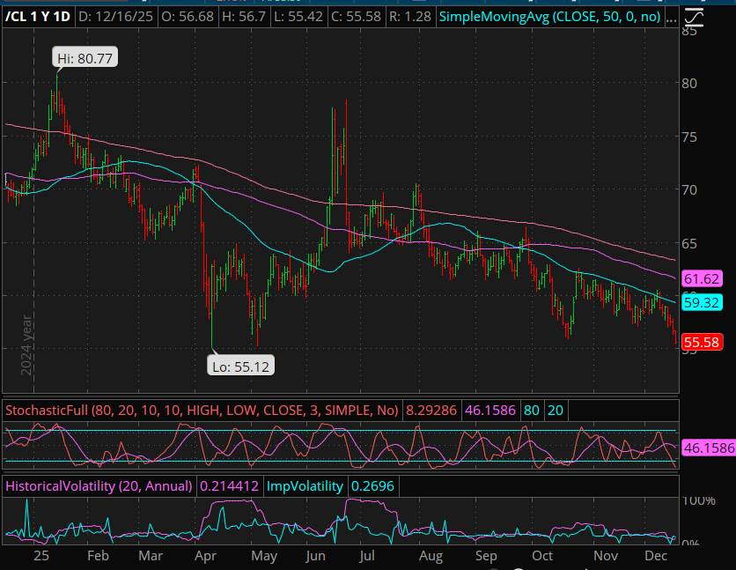Click the /CL 1 Y 1D symbol label

pyautogui.click(x=38, y=17)
